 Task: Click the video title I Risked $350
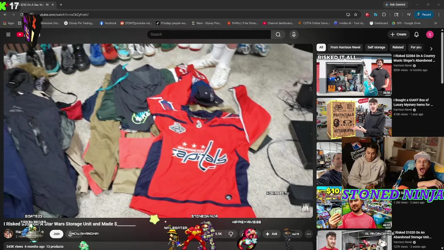click(x=69, y=224)
